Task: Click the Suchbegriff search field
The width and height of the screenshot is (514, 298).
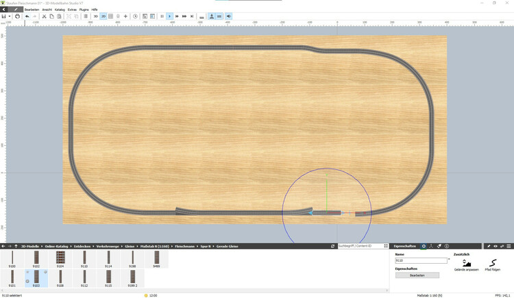Action: coord(360,246)
